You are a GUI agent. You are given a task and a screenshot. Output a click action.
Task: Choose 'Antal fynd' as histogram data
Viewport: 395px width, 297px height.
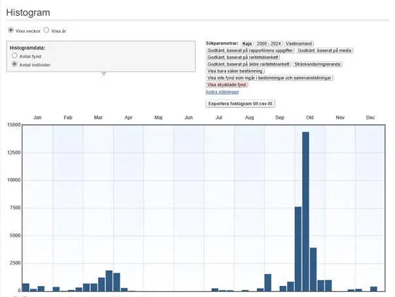coord(14,56)
